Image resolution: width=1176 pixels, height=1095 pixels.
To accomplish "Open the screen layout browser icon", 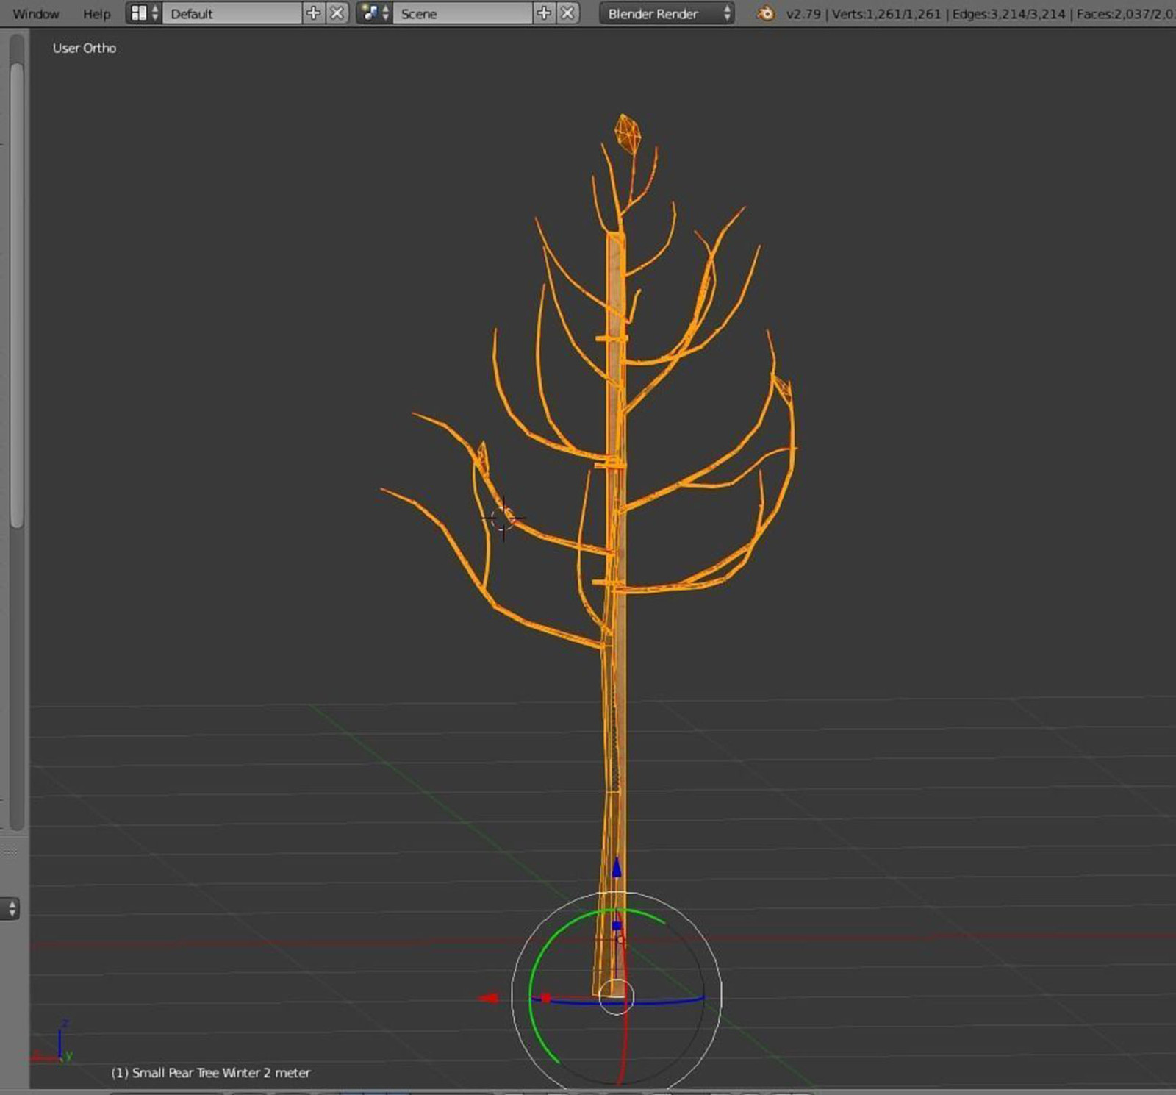I will tap(143, 13).
